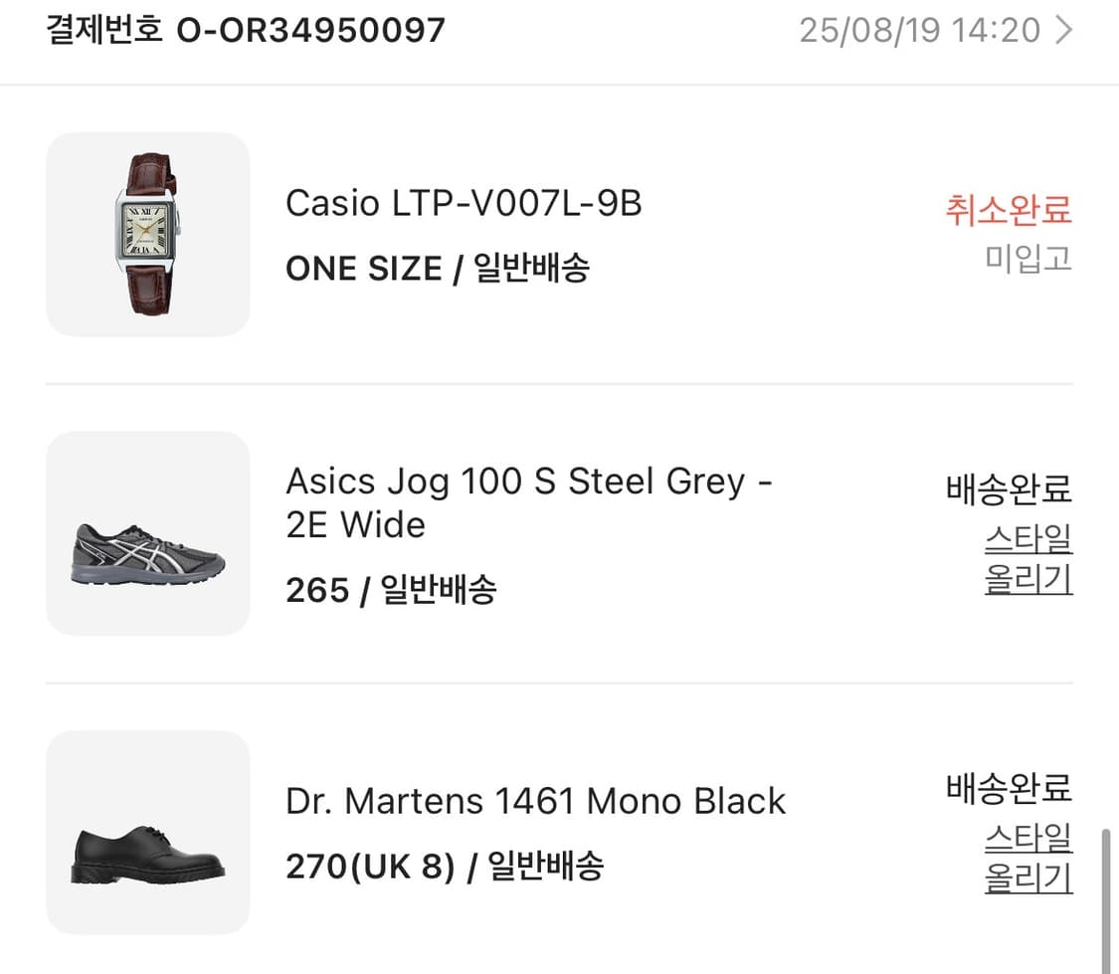The height and width of the screenshot is (974, 1119).
Task: Click the order date 25/08/19 14:20
Action: 919,31
